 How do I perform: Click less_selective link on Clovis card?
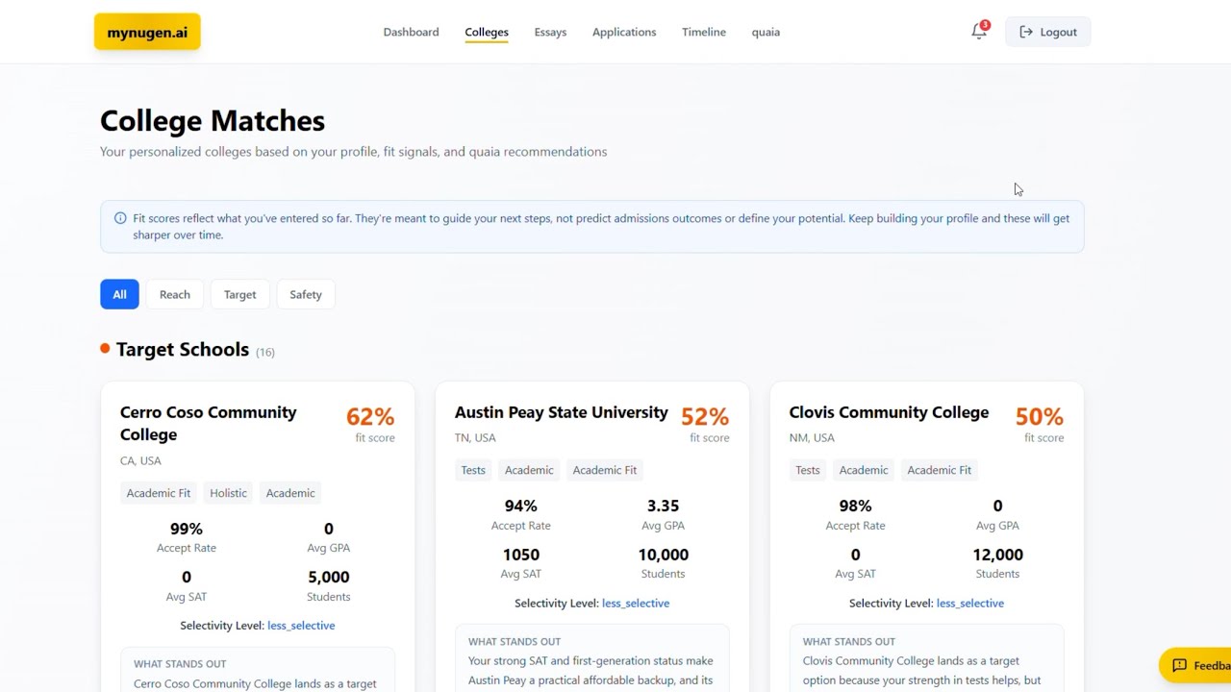click(970, 604)
